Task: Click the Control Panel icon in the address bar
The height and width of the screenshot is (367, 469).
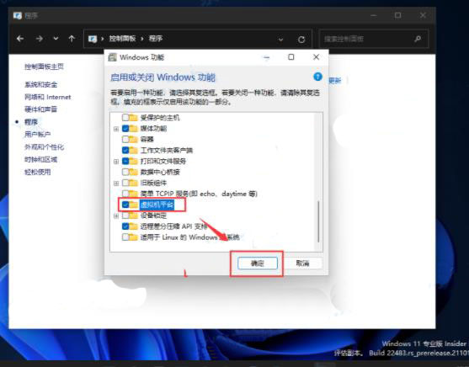Action: 93,39
